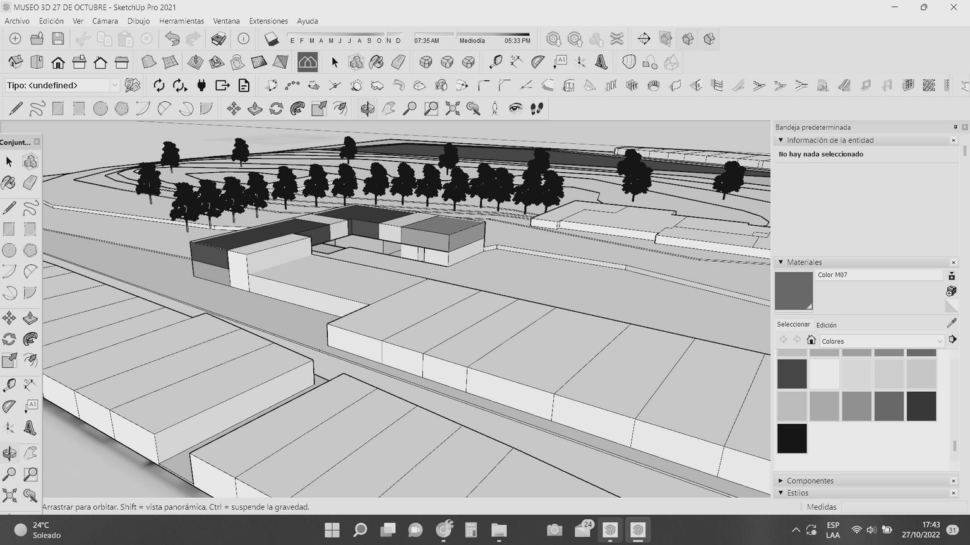The height and width of the screenshot is (545, 970).
Task: Set the default material
Action: coord(951,306)
